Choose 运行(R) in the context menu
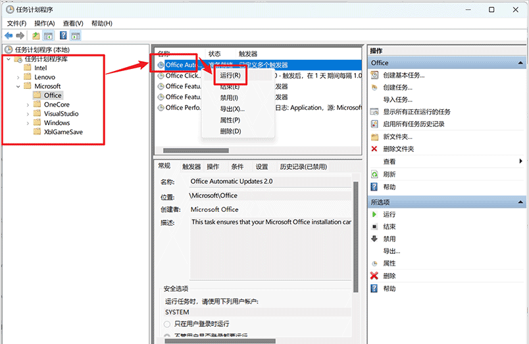The image size is (529, 344). (x=230, y=75)
